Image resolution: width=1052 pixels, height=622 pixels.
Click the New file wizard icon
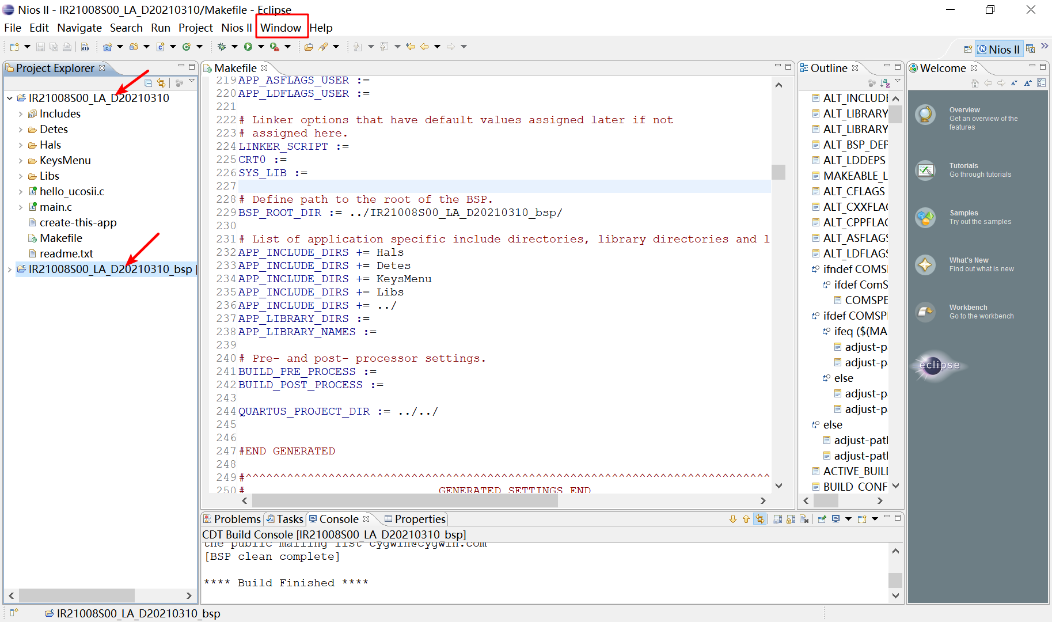[14, 47]
